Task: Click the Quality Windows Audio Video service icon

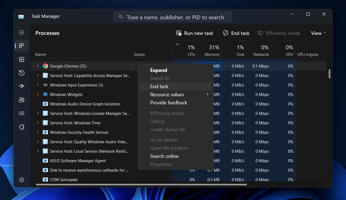Action: pos(45,142)
